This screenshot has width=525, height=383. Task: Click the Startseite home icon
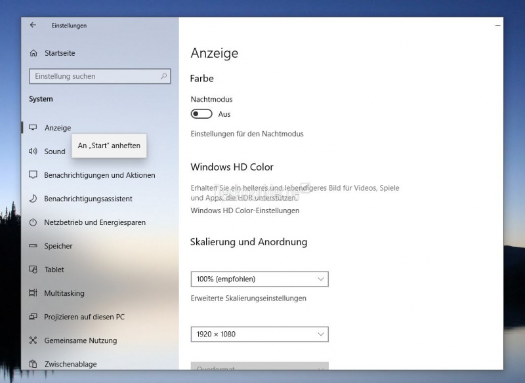tap(33, 53)
